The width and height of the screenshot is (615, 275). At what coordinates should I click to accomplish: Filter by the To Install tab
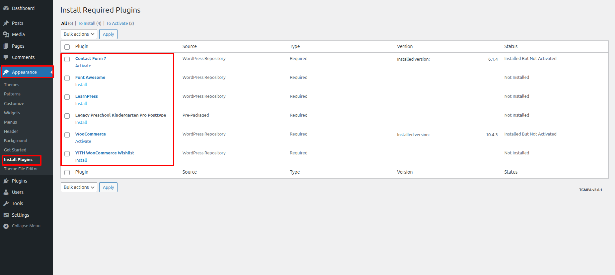point(87,24)
